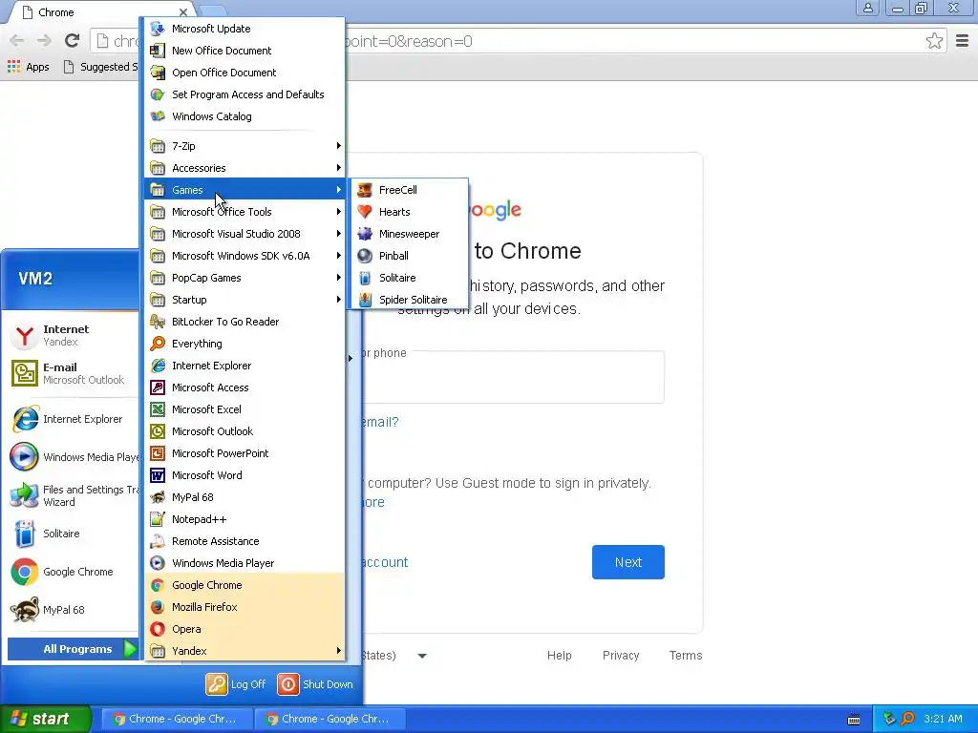The image size is (978, 733).
Task: Click New Office Document icon
Action: (x=158, y=50)
